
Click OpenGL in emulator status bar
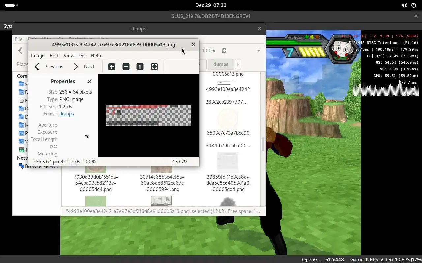pyautogui.click(x=311, y=260)
